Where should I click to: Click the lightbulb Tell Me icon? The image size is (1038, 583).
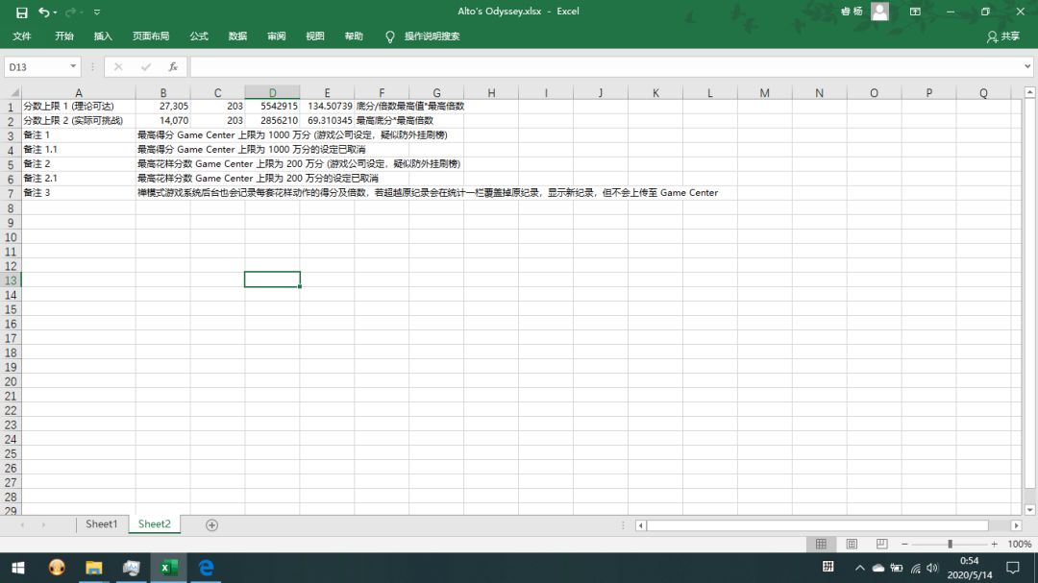390,37
